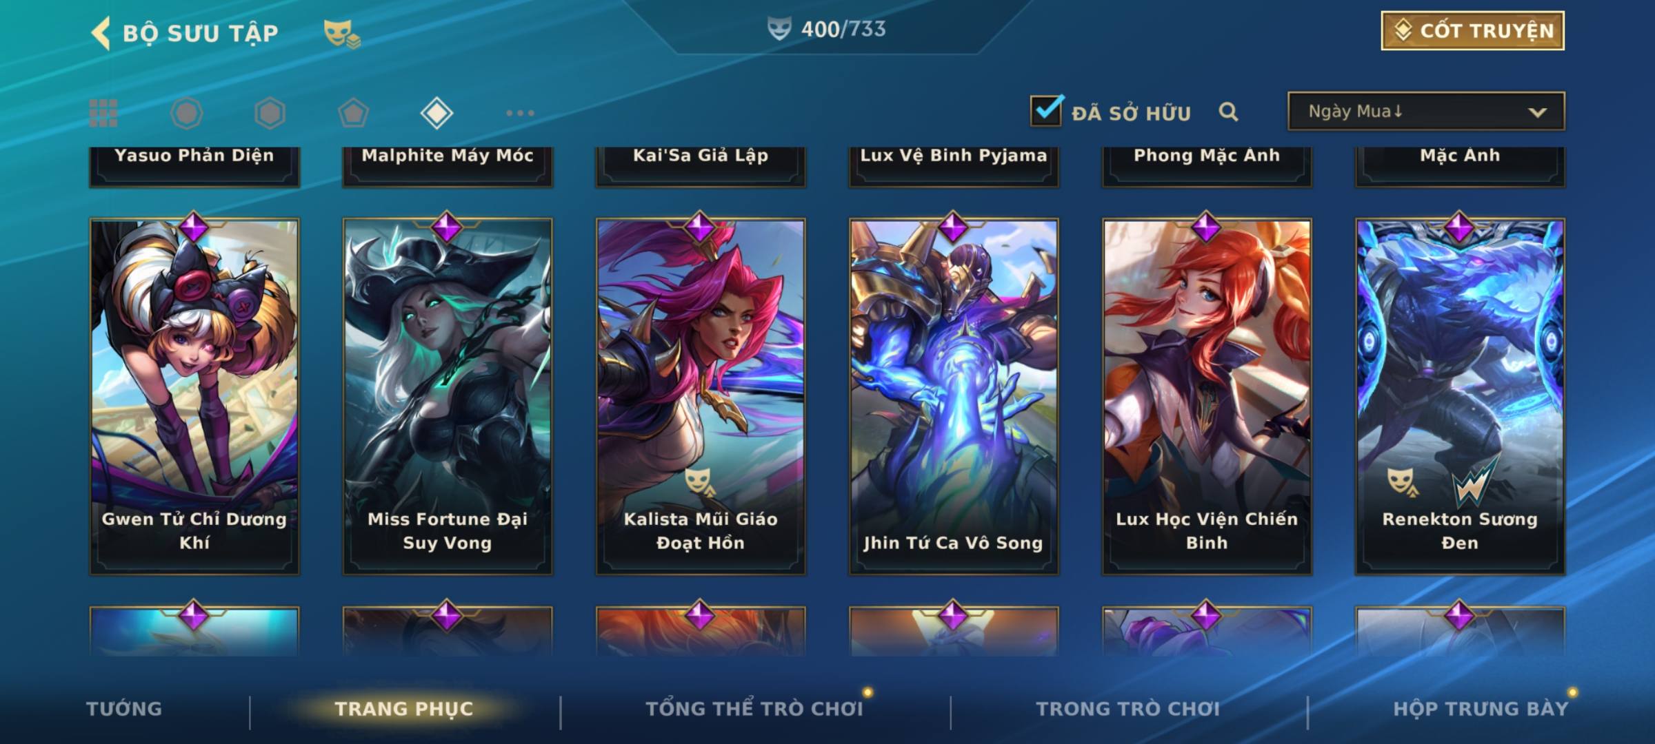
Task: Open the Renekton Sương Đen skin card
Action: click(x=1460, y=396)
